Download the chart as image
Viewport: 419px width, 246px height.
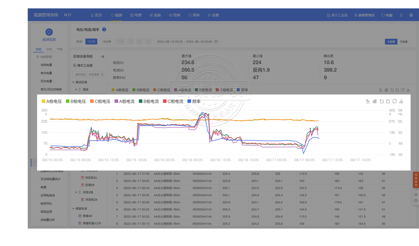401,101
